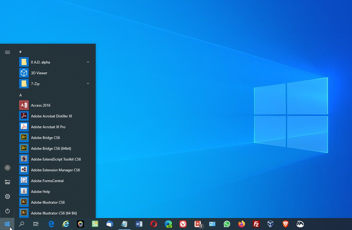This screenshot has width=352, height=230.
Task: Open the active notepad app on taskbar
Action: pos(124,224)
